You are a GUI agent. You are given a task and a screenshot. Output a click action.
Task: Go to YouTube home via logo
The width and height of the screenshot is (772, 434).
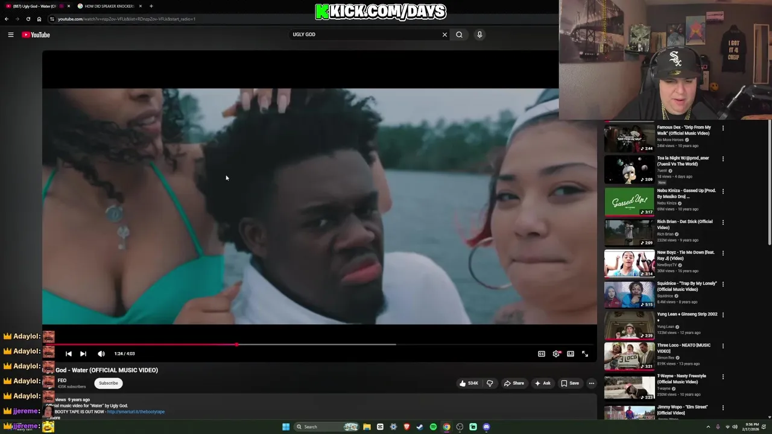tap(36, 35)
